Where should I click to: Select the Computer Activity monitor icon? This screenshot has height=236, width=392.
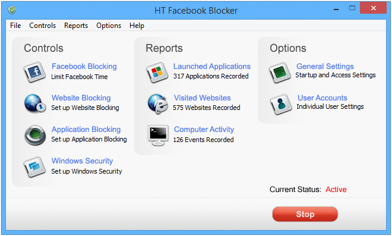tap(157, 136)
